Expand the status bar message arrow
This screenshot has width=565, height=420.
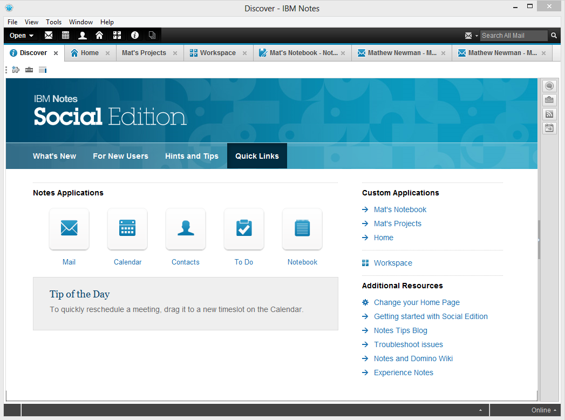pyautogui.click(x=480, y=410)
